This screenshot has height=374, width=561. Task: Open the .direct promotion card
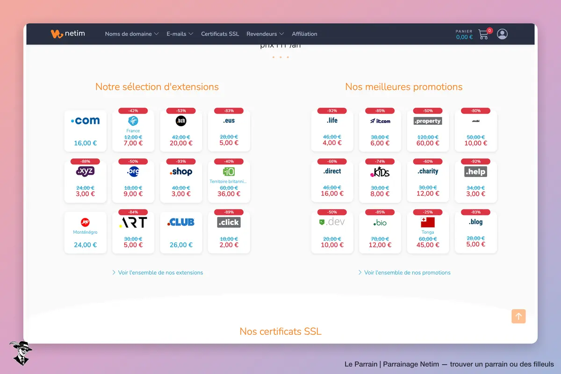332,182
